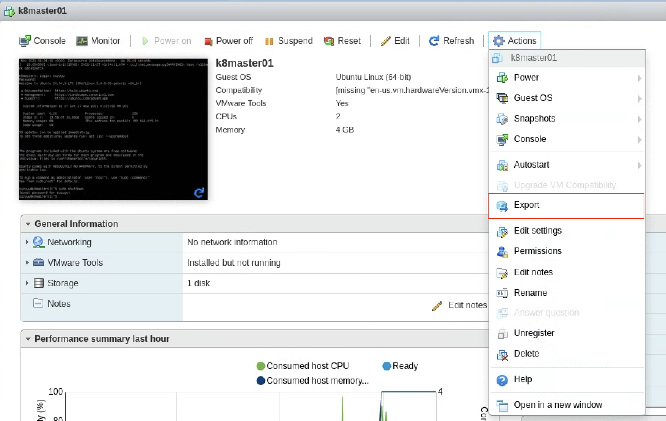Click the Storage disk icon
This screenshot has height=421, width=666.
point(39,283)
